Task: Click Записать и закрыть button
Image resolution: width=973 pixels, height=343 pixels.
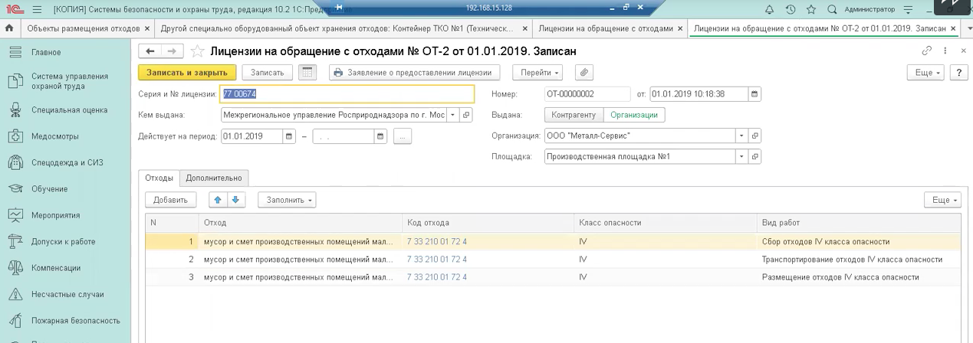Action: (187, 73)
